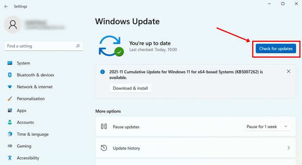This screenshot has width=302, height=165.
Task: Click the Personalization paintbrush icon
Action: pos(10,99)
